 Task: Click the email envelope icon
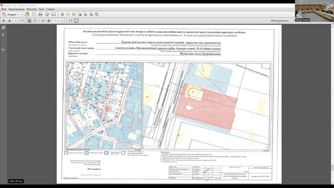point(53,14)
